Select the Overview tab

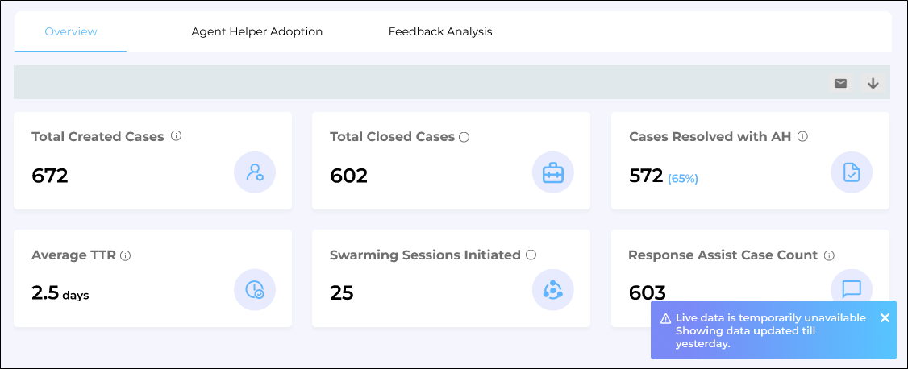(71, 32)
